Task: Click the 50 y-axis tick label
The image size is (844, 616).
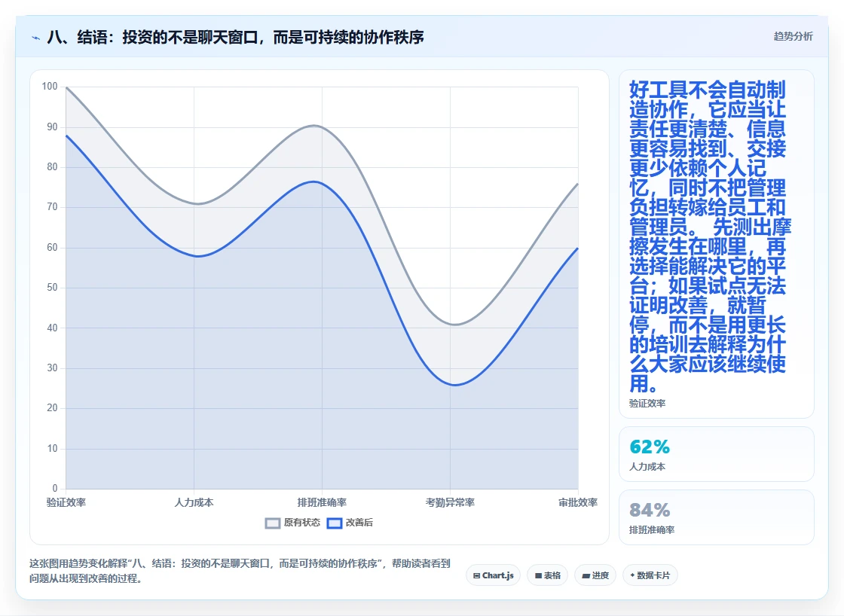Action: coord(52,287)
